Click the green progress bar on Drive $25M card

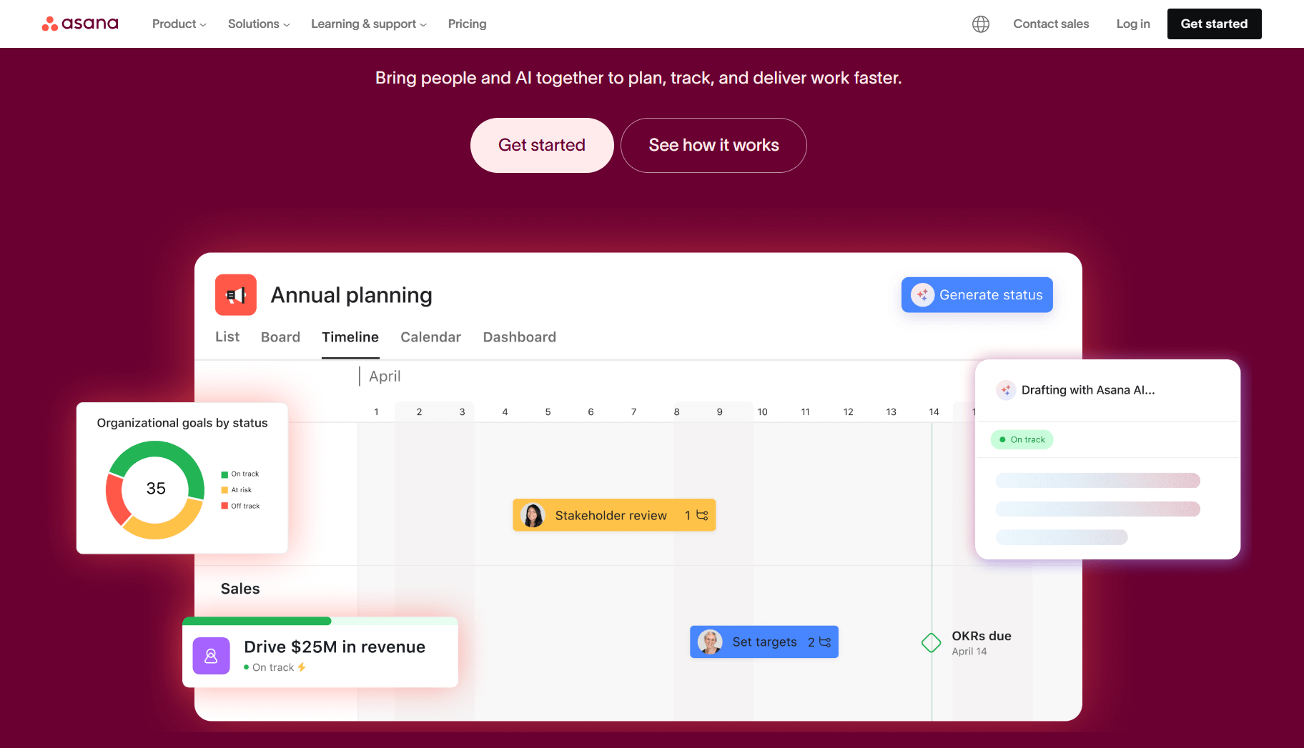tap(257, 621)
